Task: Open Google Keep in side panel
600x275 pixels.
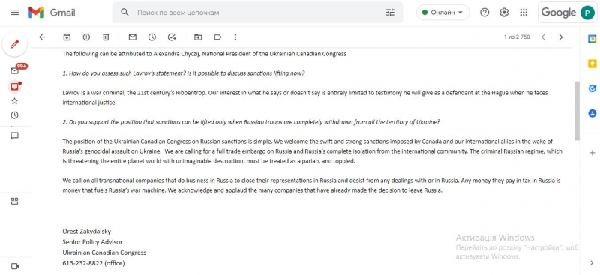Action: 592,64
